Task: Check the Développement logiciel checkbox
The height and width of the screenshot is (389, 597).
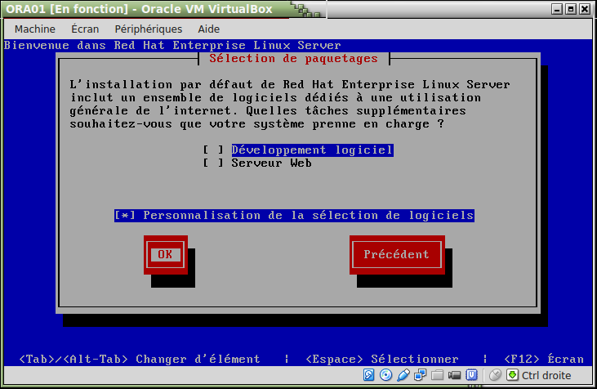Action: [x=213, y=150]
